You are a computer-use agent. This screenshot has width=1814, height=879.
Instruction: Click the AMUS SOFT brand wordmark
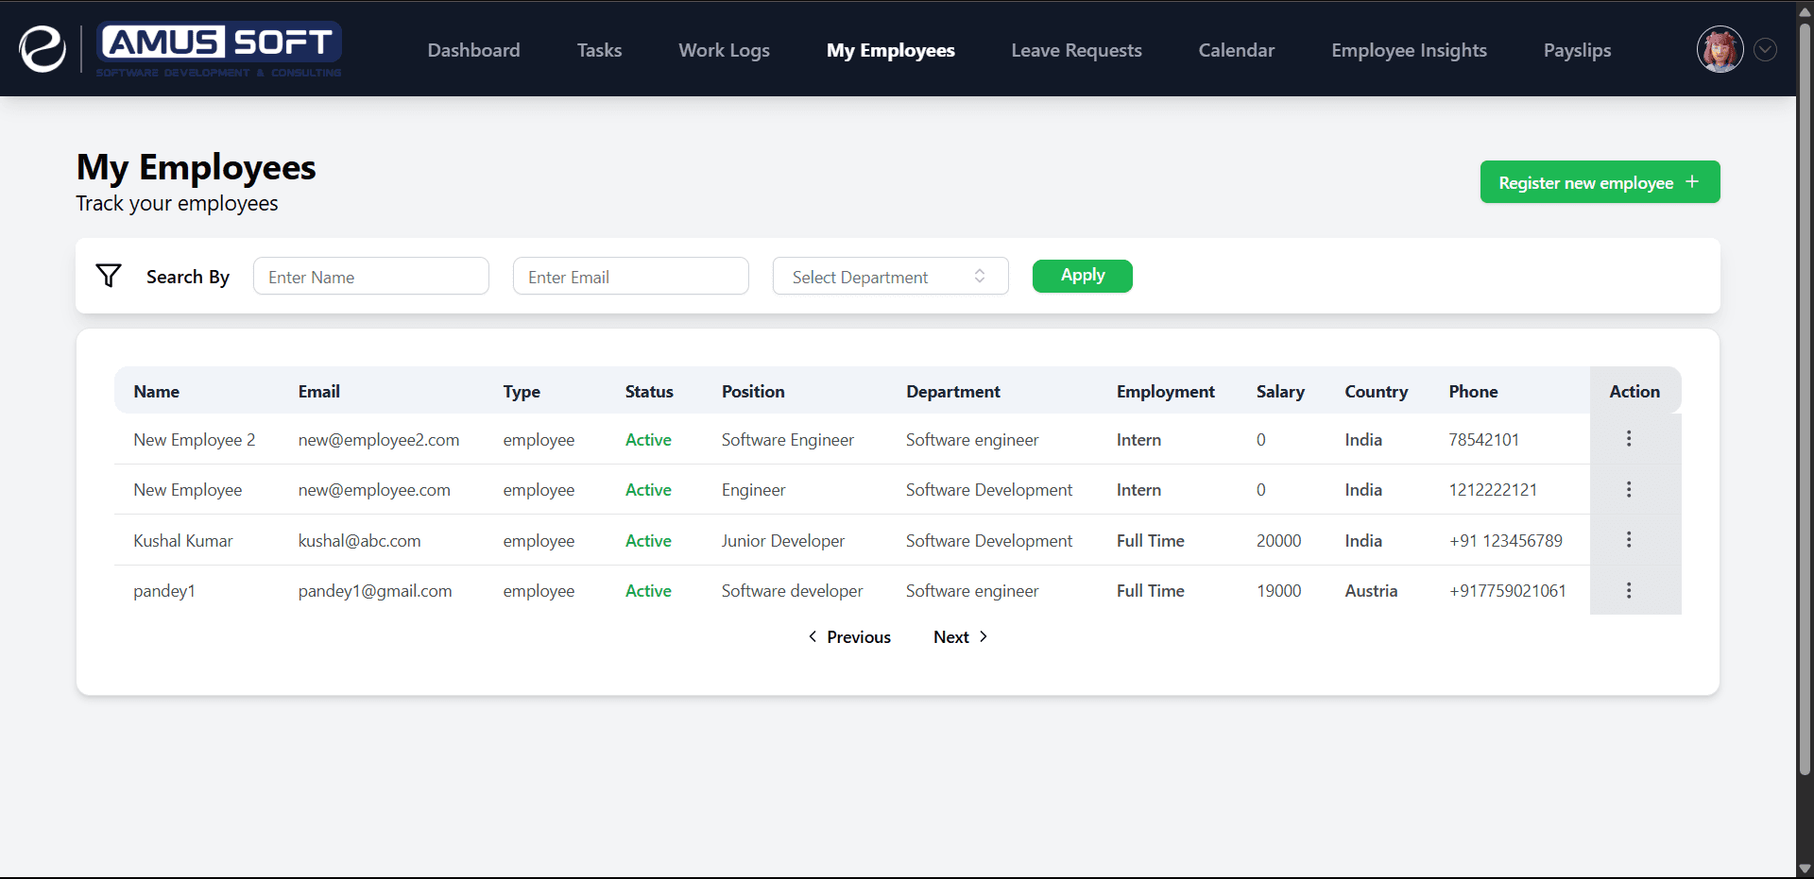pyautogui.click(x=218, y=49)
